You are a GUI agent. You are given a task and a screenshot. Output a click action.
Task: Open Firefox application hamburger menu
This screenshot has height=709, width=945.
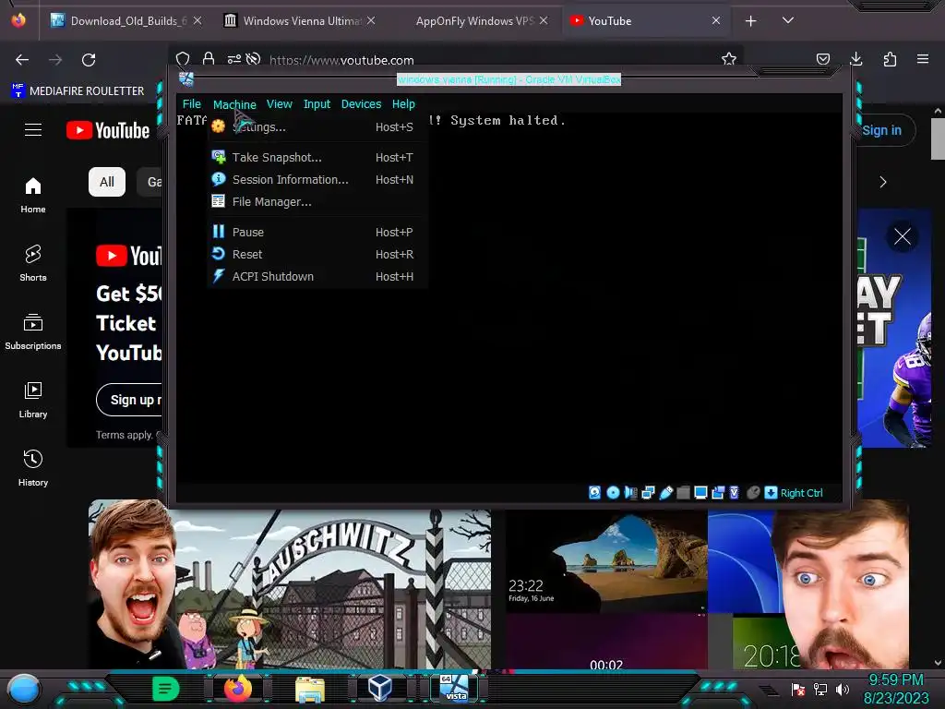pyautogui.click(x=923, y=59)
